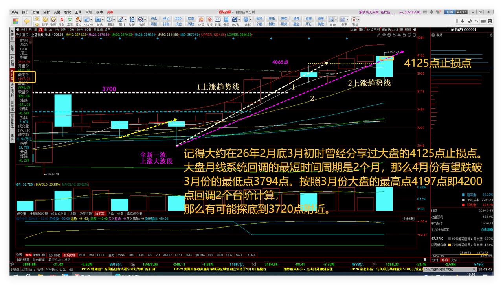
Task: Switch input method to 简 simplified mode
Action: [x=490, y=21]
